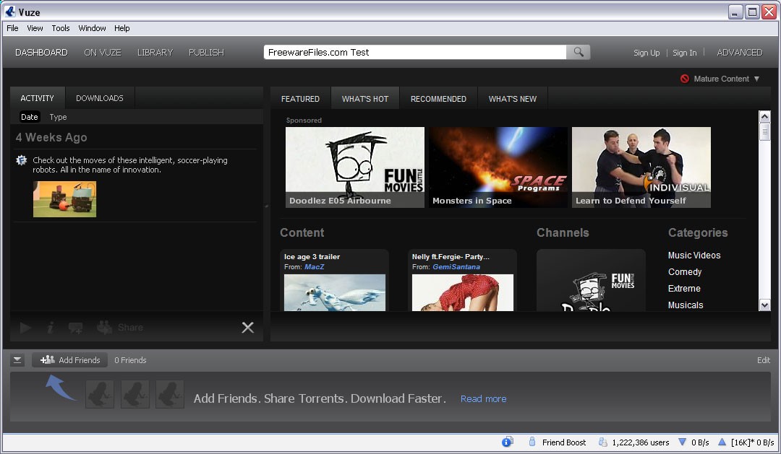Click the Nelly ft.Fergie- Party... title
781x454 pixels.
coord(451,256)
